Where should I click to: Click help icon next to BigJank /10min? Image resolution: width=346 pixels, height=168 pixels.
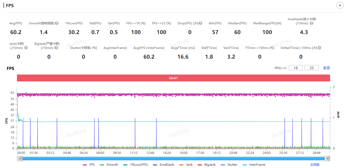click(56, 48)
